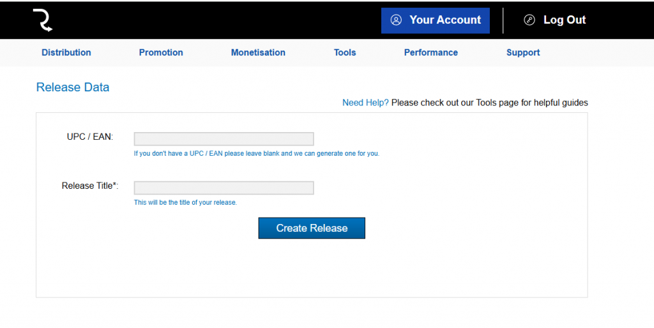Image resolution: width=654 pixels, height=328 pixels.
Task: Open the Distribution menu
Action: click(x=66, y=53)
